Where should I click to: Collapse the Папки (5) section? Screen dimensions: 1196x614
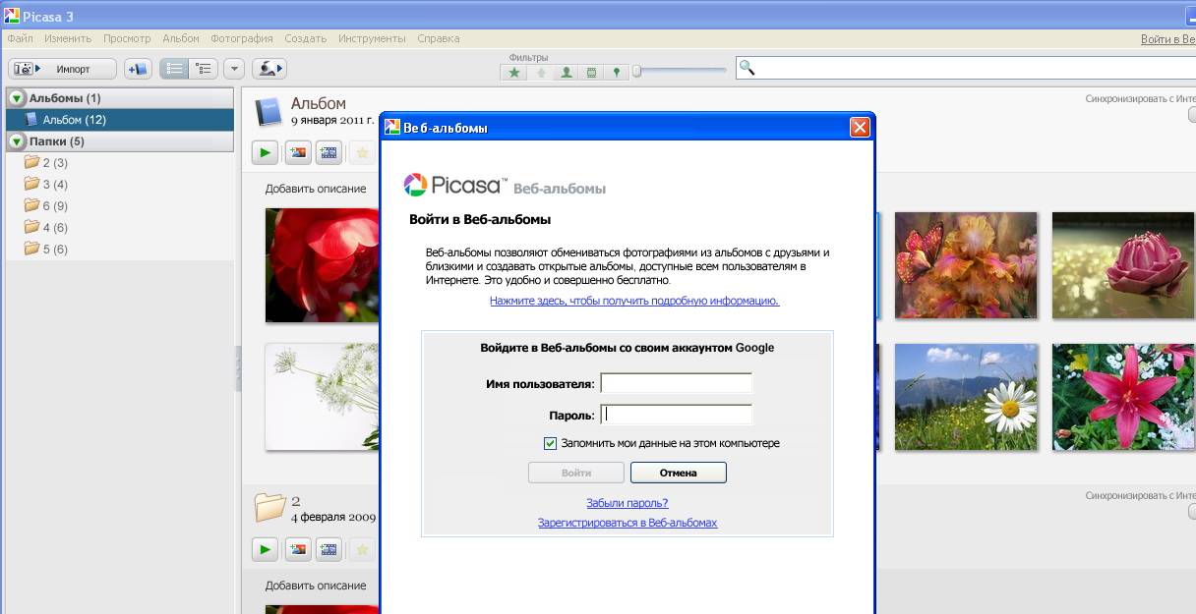tap(16, 141)
